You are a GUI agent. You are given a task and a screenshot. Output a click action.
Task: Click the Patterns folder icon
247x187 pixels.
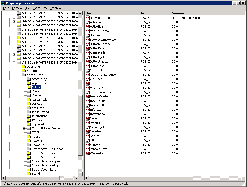click(x=29, y=140)
